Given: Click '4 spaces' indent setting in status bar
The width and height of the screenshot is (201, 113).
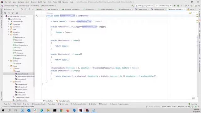Looking at the screenshot, I should point(181,107).
